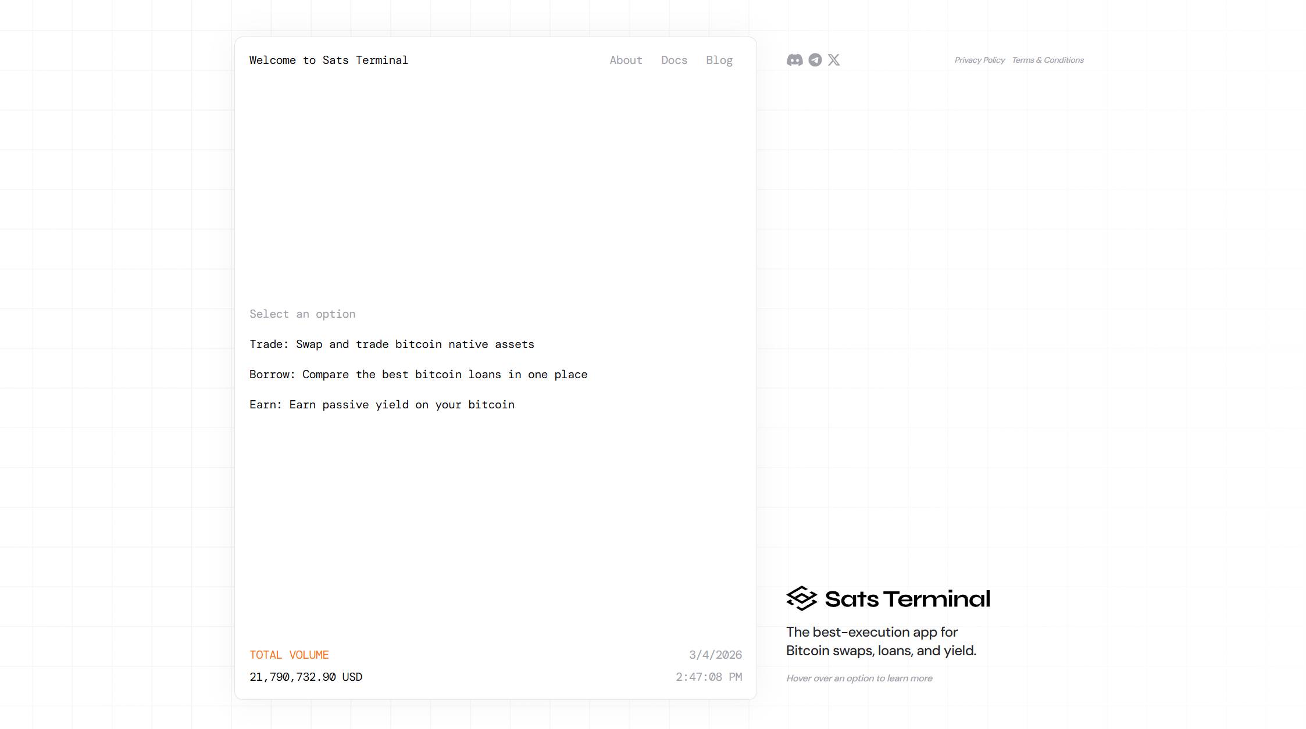Open the X (Twitter) profile icon

pyautogui.click(x=834, y=60)
